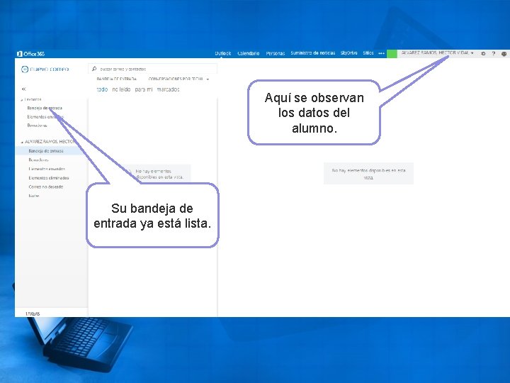The height and width of the screenshot is (383, 510).
Task: Open the Correo no deseado folder
Action: pyautogui.click(x=46, y=187)
